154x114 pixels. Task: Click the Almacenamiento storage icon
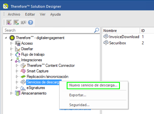coord(17,93)
